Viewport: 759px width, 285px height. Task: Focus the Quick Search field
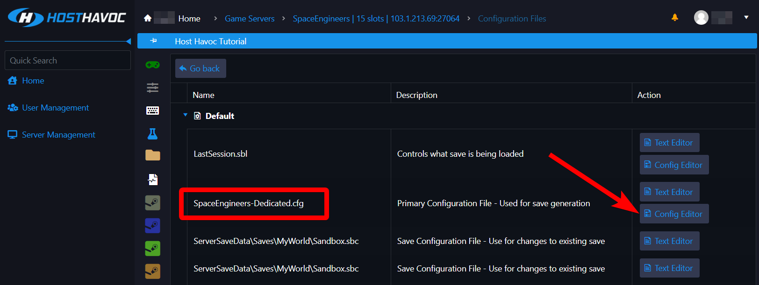tap(68, 60)
